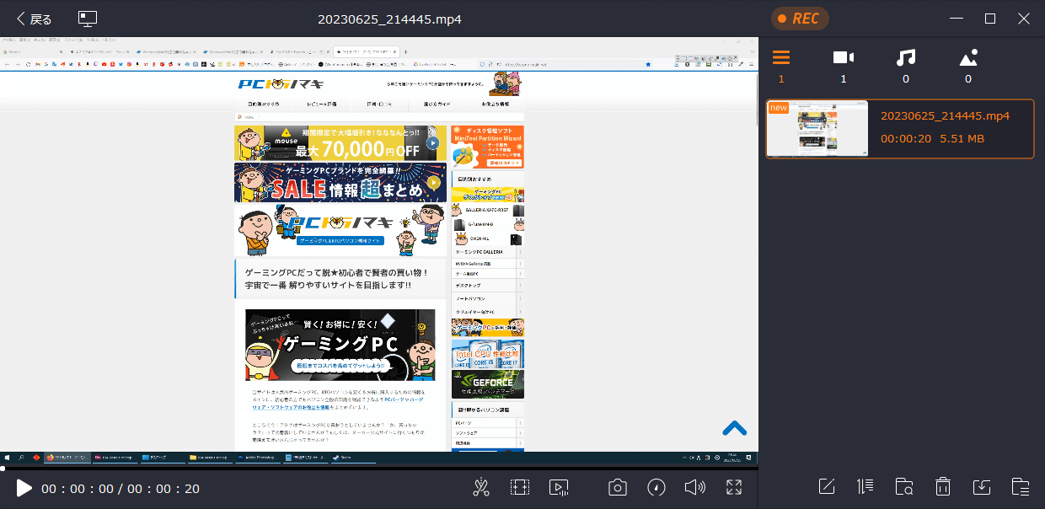Select the 20230625_214445.mp4 recording thumbnail
1045x509 pixels.
click(x=817, y=129)
